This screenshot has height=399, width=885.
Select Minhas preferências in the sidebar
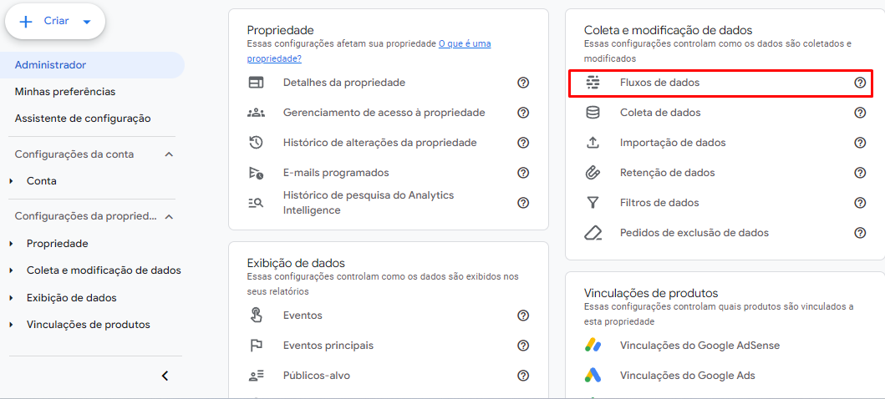tap(65, 91)
